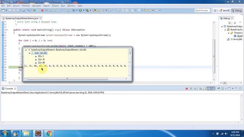
Task: Click the Open Perspective icon
Action: point(215,11)
